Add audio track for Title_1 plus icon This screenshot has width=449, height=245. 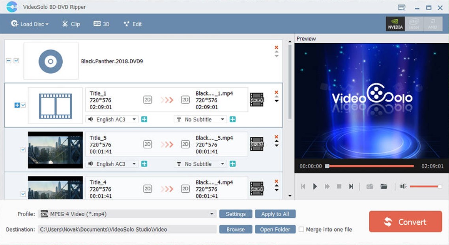144,119
